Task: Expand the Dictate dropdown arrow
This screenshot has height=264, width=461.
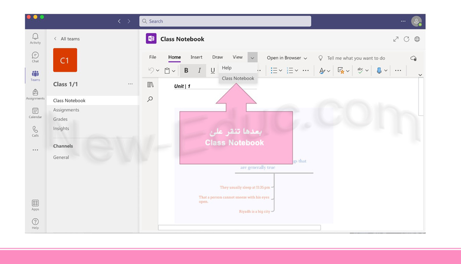Action: [385, 71]
